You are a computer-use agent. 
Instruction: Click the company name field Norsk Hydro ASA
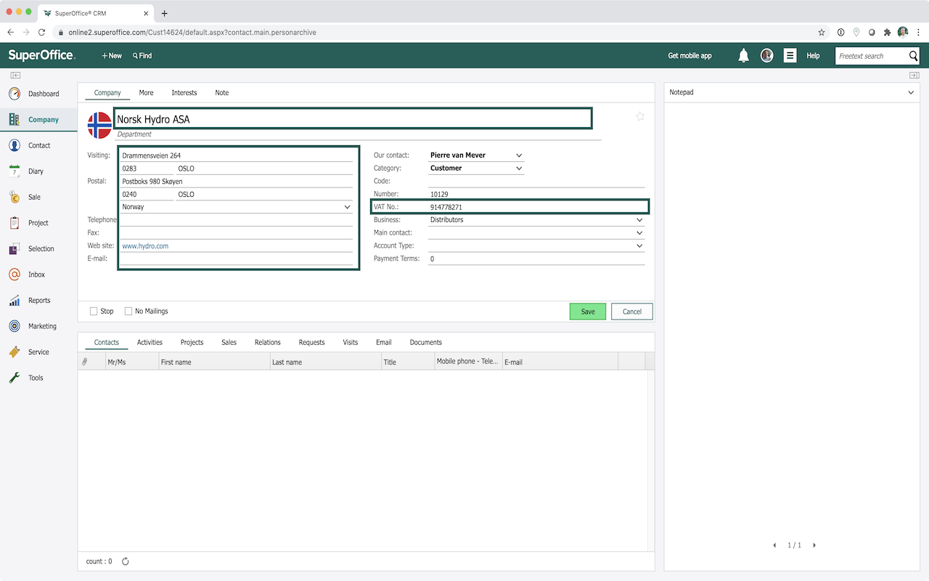[353, 119]
